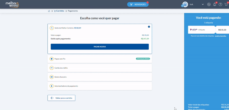Click the Pagar Agora button
Viewport: 229px width, 110px height.
[x=100, y=47]
